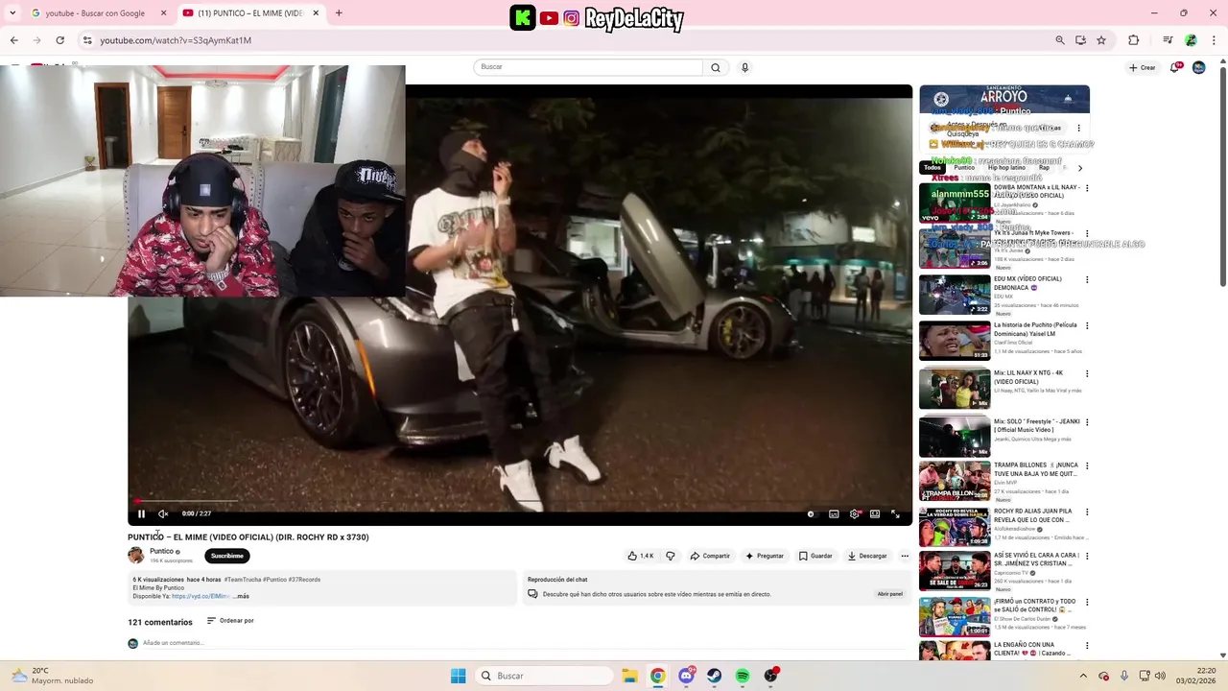The height and width of the screenshot is (691, 1228).
Task: Enter fullscreen mode on video
Action: pos(895,513)
